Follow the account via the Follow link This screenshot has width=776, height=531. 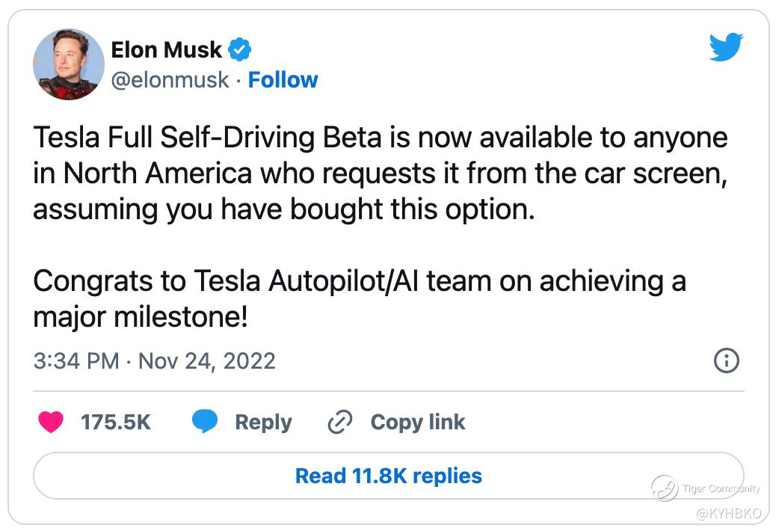click(x=283, y=80)
